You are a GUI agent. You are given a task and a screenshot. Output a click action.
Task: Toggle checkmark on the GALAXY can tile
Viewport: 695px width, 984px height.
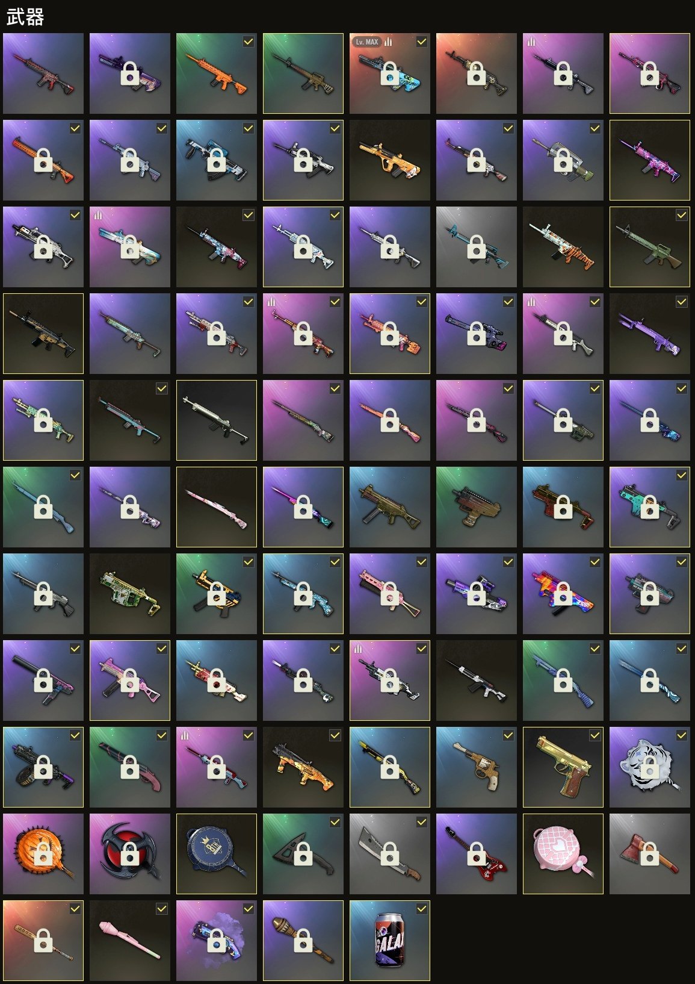coord(422,909)
